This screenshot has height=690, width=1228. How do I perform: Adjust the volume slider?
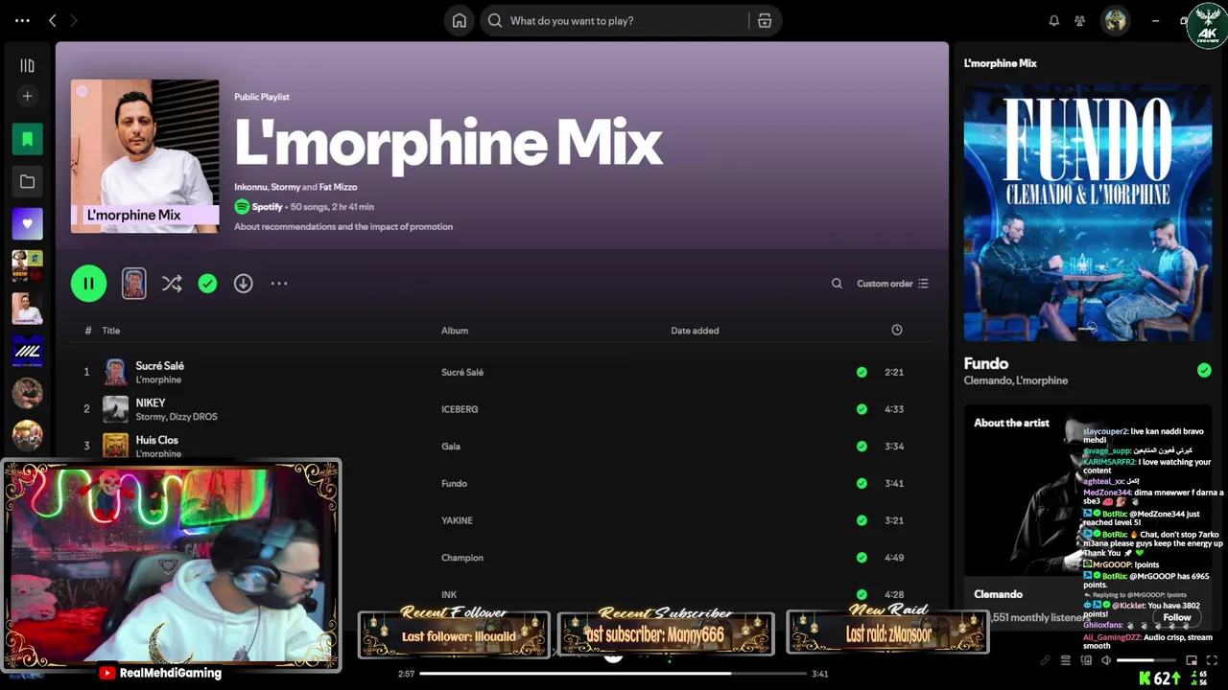tap(1148, 660)
